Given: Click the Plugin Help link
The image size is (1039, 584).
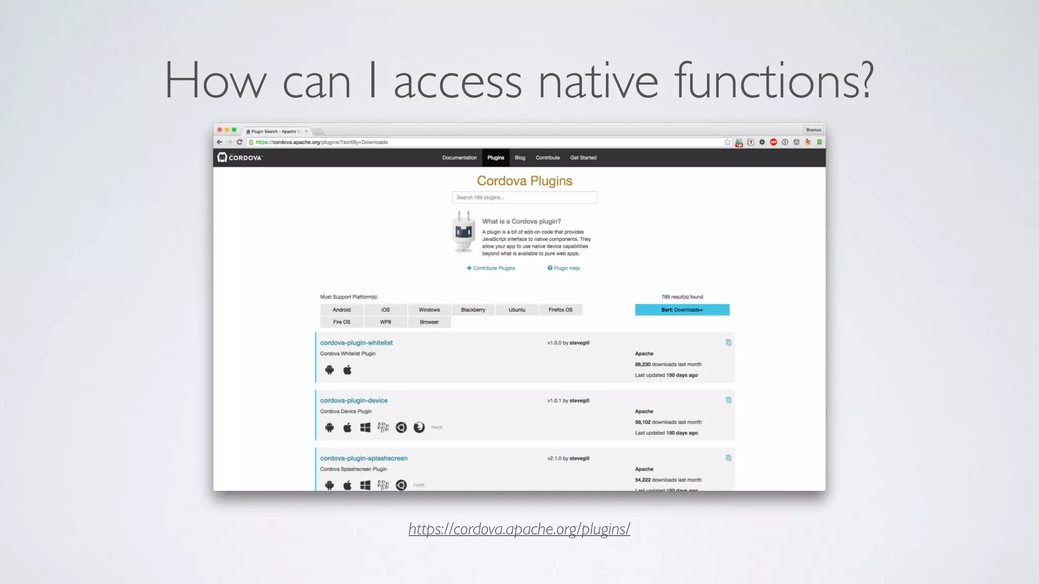Looking at the screenshot, I should [564, 268].
